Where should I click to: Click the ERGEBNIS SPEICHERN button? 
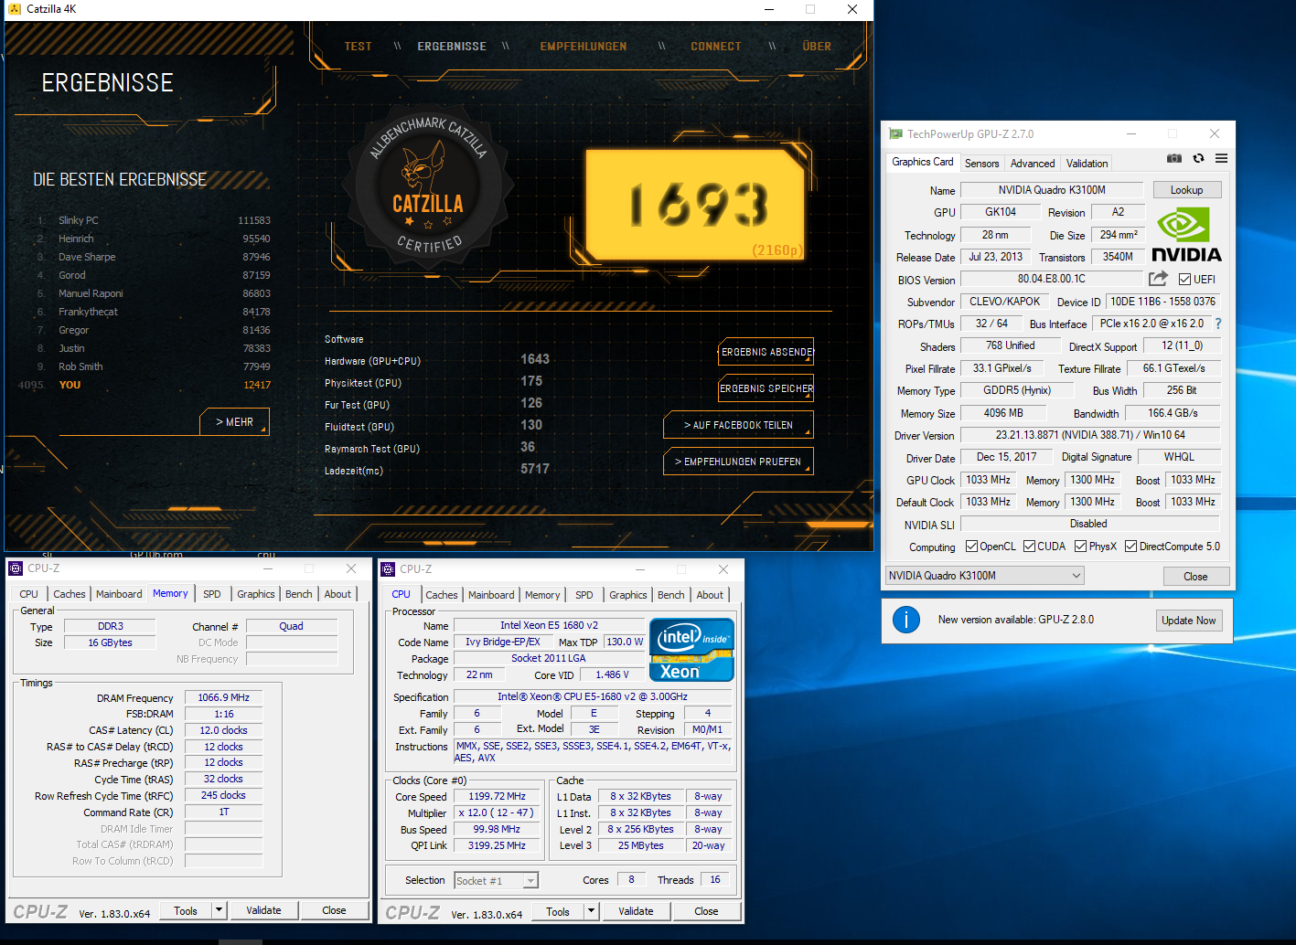pos(766,388)
